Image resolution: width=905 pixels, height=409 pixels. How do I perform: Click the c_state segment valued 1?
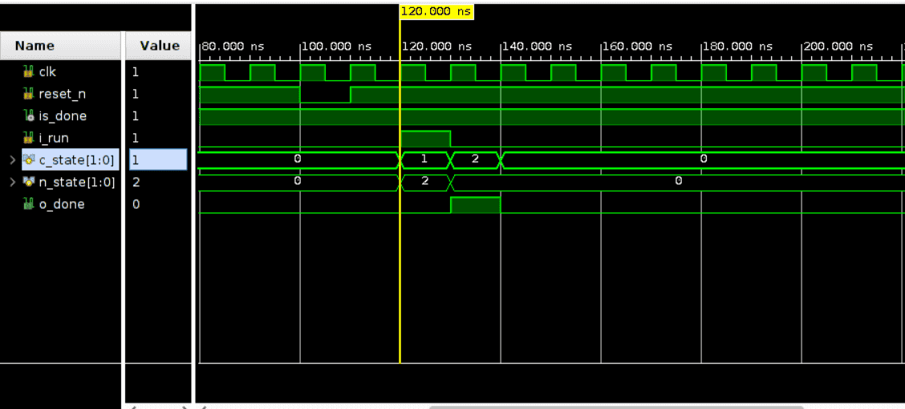point(424,160)
